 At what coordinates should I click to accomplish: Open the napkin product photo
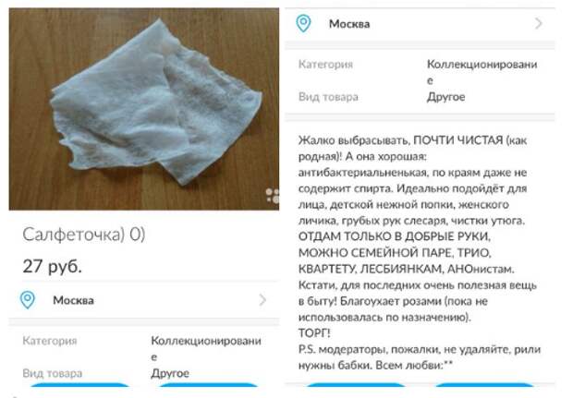click(144, 109)
